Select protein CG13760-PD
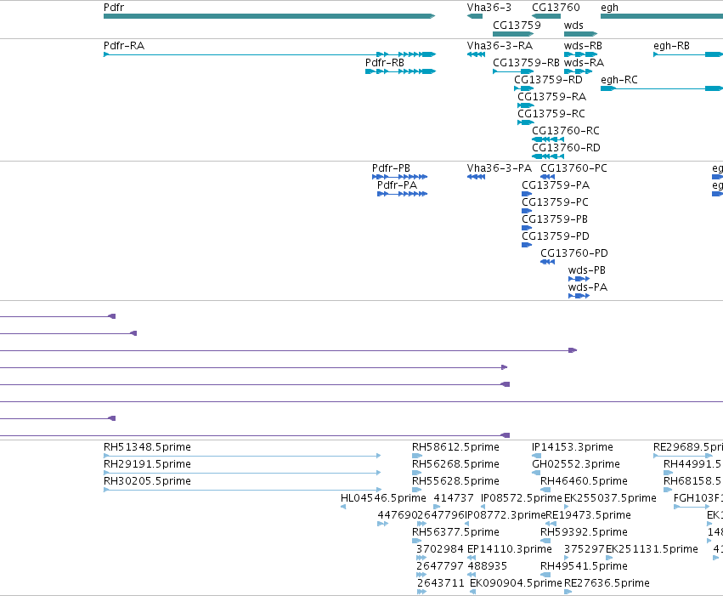The width and height of the screenshot is (723, 596). click(547, 262)
